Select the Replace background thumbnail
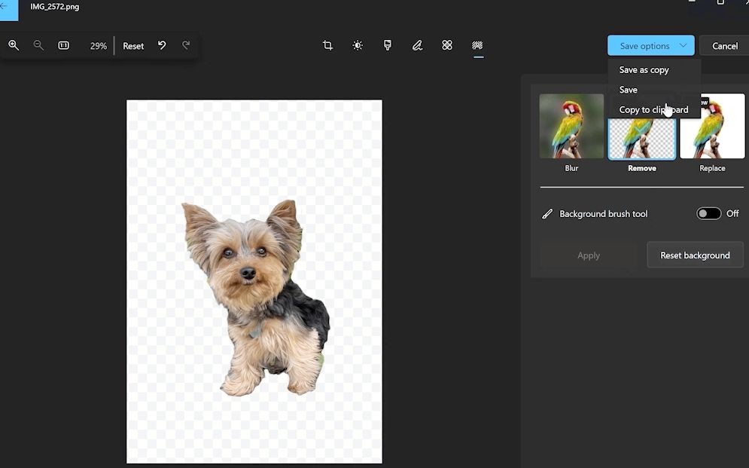 712,126
